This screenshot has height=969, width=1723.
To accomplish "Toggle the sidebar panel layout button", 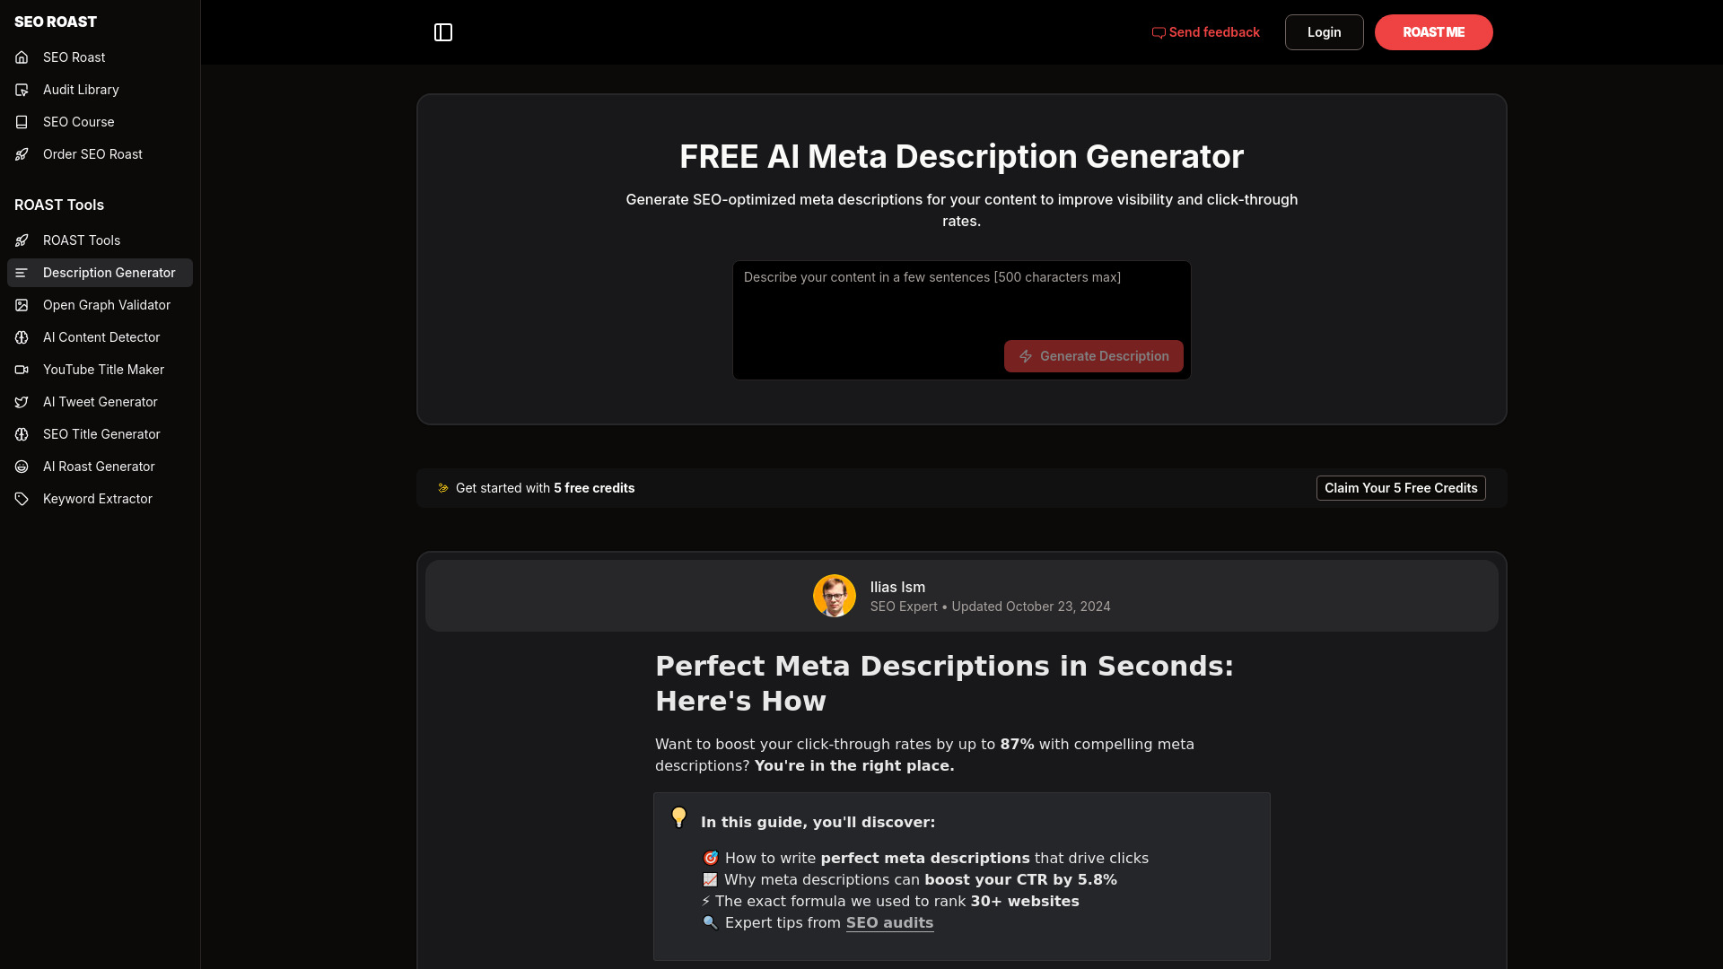I will [x=444, y=32].
